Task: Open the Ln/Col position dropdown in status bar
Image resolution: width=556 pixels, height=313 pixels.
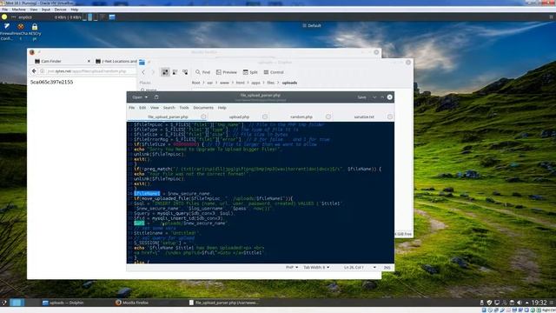Action: pyautogui.click(x=360, y=267)
